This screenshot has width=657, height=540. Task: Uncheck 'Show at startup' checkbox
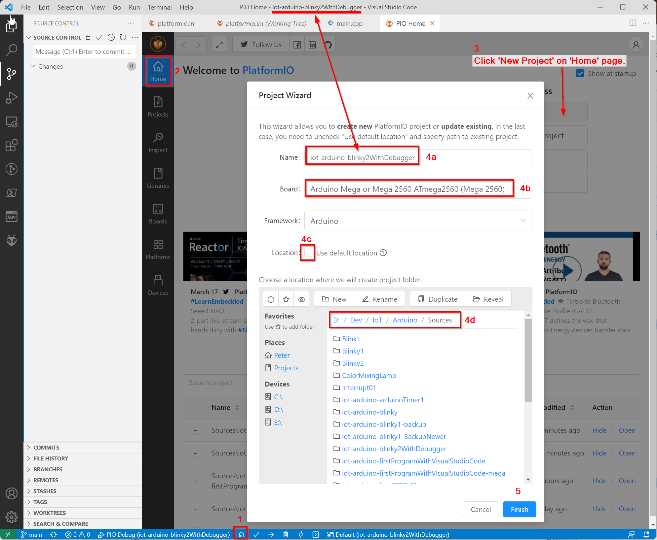(x=580, y=73)
